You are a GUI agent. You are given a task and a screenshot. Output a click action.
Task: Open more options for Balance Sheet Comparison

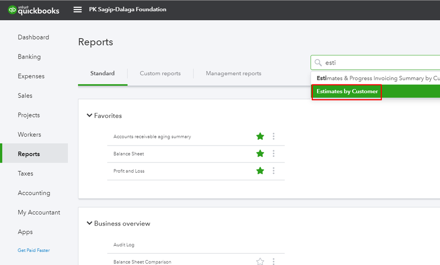point(274,261)
